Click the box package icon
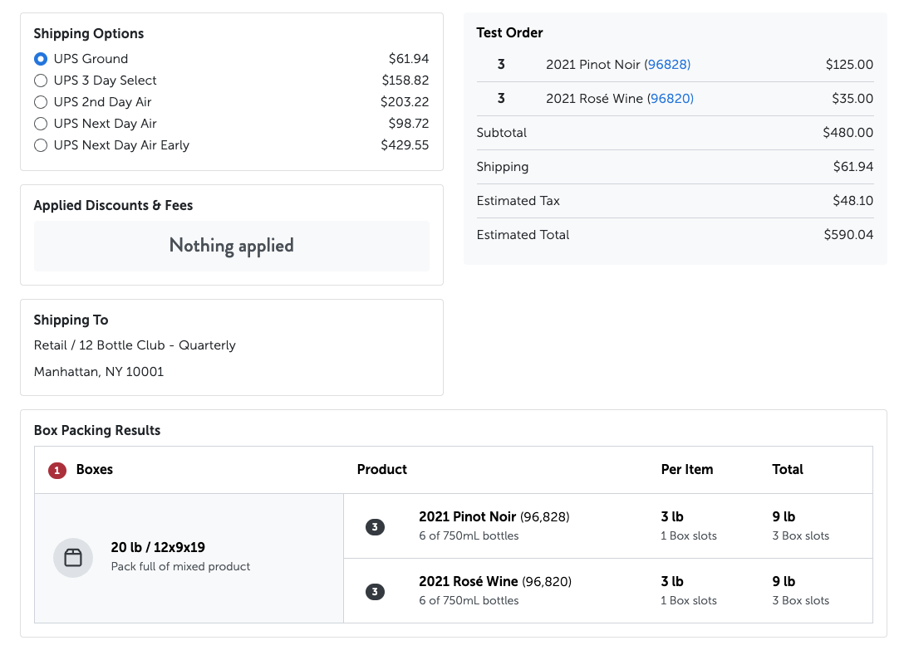 (x=73, y=558)
